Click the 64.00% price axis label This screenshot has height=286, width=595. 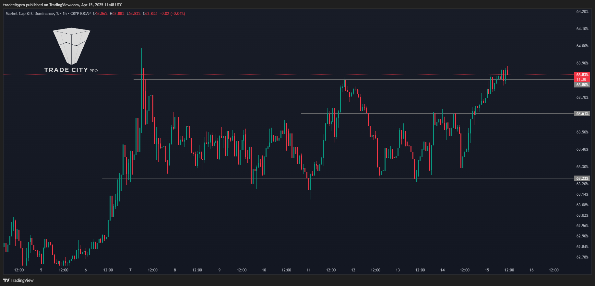(582, 46)
